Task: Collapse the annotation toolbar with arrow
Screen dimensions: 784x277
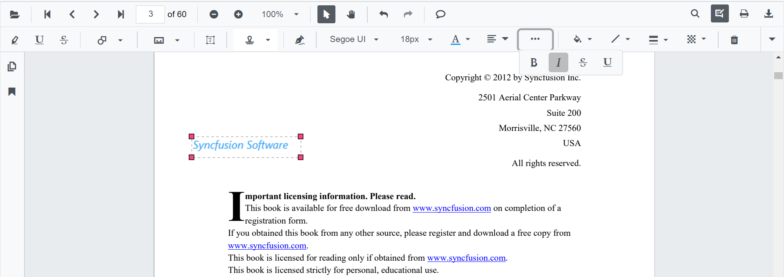Action: click(772, 39)
